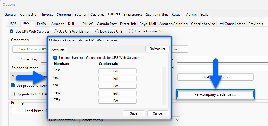Image resolution: width=268 pixels, height=126 pixels.
Task: Switch to the DHLeC tab
Action: click(x=88, y=24)
